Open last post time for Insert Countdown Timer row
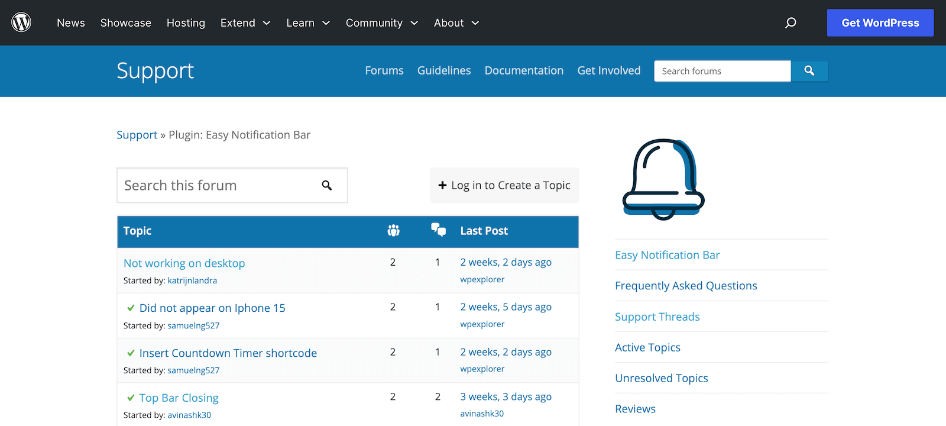The height and width of the screenshot is (426, 946). (506, 352)
